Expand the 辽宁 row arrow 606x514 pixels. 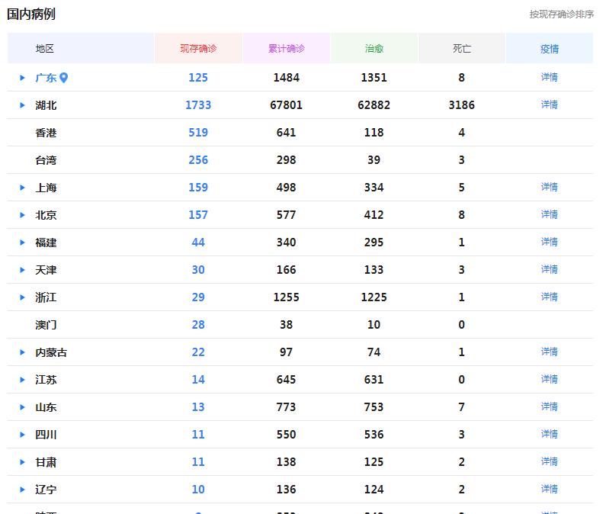pyautogui.click(x=23, y=490)
